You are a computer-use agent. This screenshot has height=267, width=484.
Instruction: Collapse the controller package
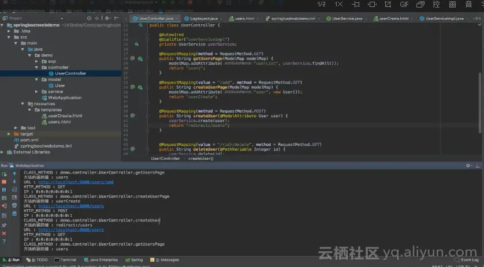(x=36, y=67)
